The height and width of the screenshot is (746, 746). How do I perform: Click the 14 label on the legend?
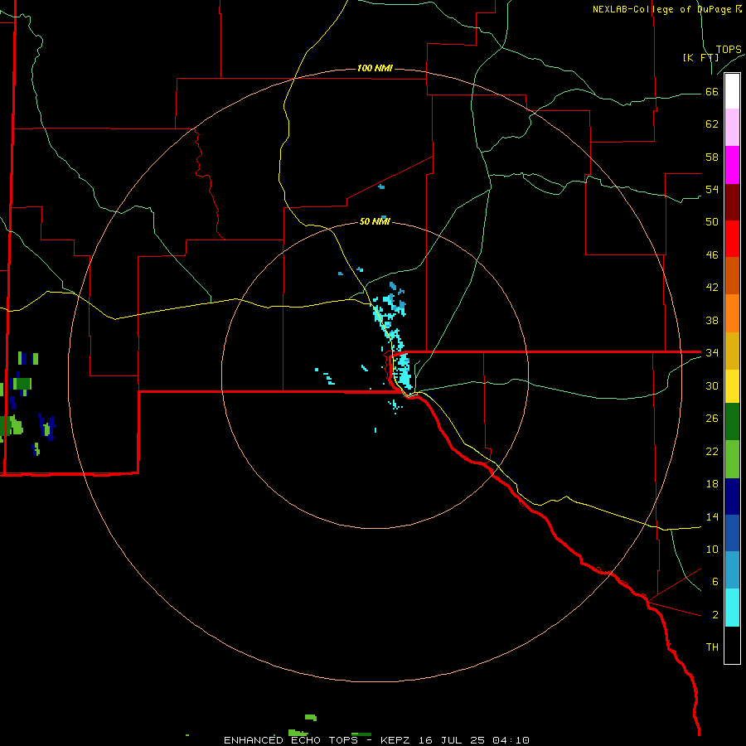(712, 516)
